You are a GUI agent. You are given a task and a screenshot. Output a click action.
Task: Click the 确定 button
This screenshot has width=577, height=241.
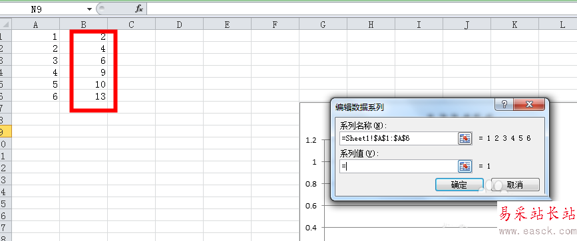point(459,185)
